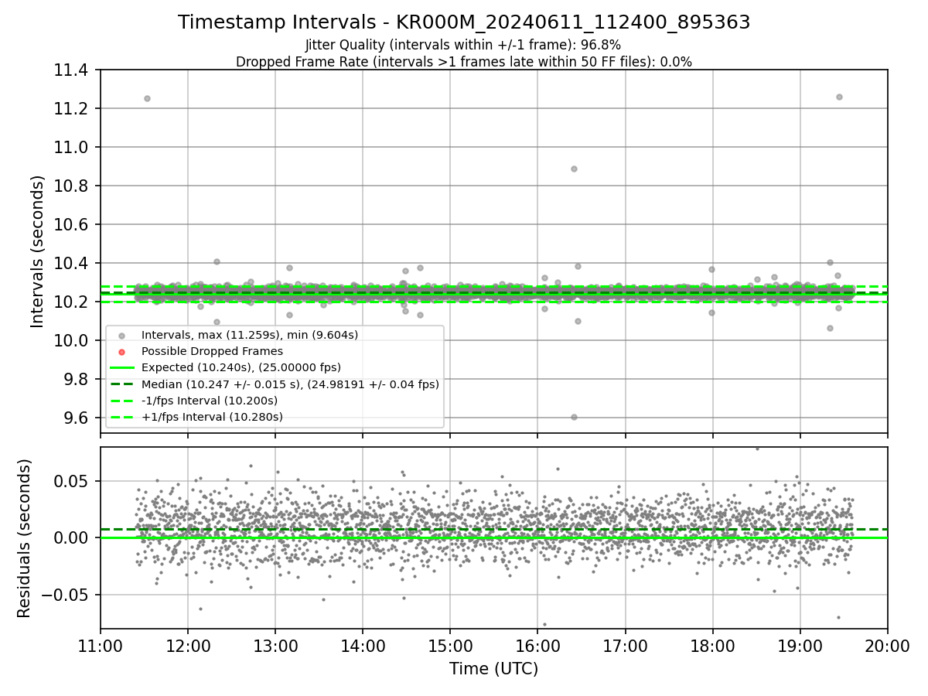Click the '18:00' x-axis tick label
Image resolution: width=928 pixels, height=696 pixels.
click(712, 644)
